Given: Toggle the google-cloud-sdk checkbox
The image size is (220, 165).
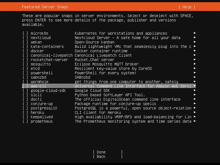Looking at the screenshot, I should [25, 90].
